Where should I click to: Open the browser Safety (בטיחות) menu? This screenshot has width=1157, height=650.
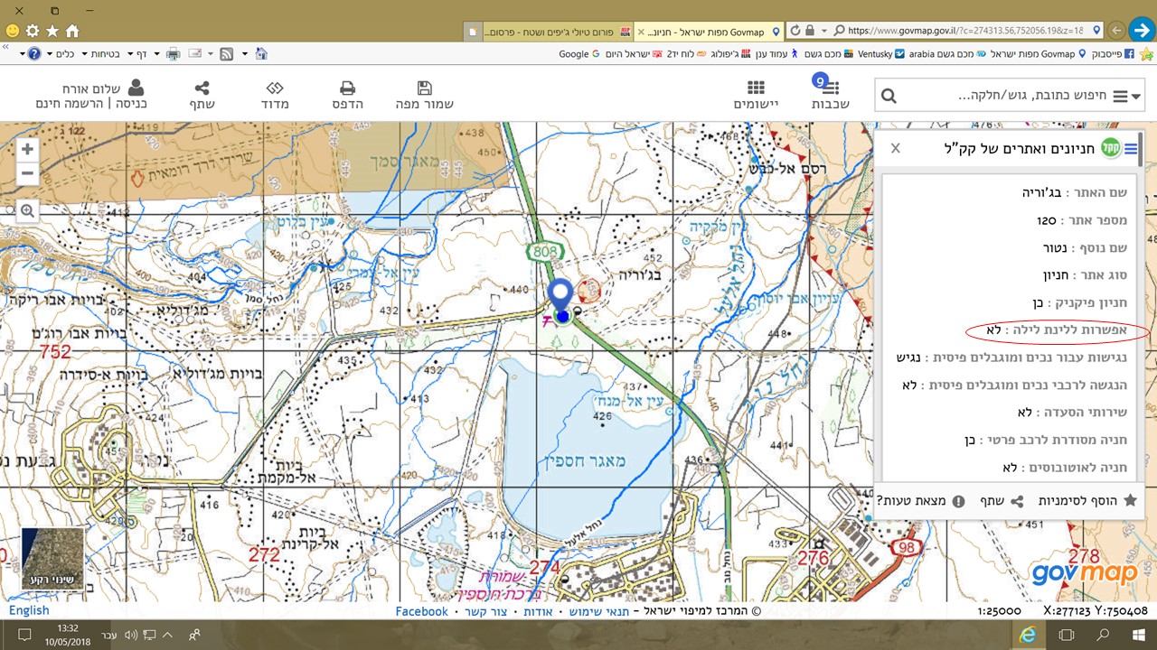pyautogui.click(x=101, y=54)
